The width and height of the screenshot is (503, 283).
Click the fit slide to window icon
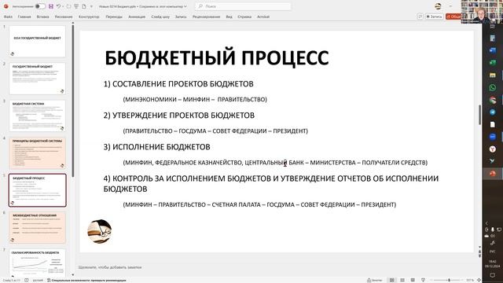(479, 280)
